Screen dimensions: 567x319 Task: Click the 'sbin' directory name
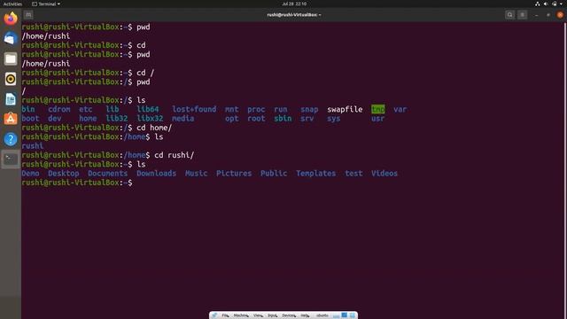[283, 118]
